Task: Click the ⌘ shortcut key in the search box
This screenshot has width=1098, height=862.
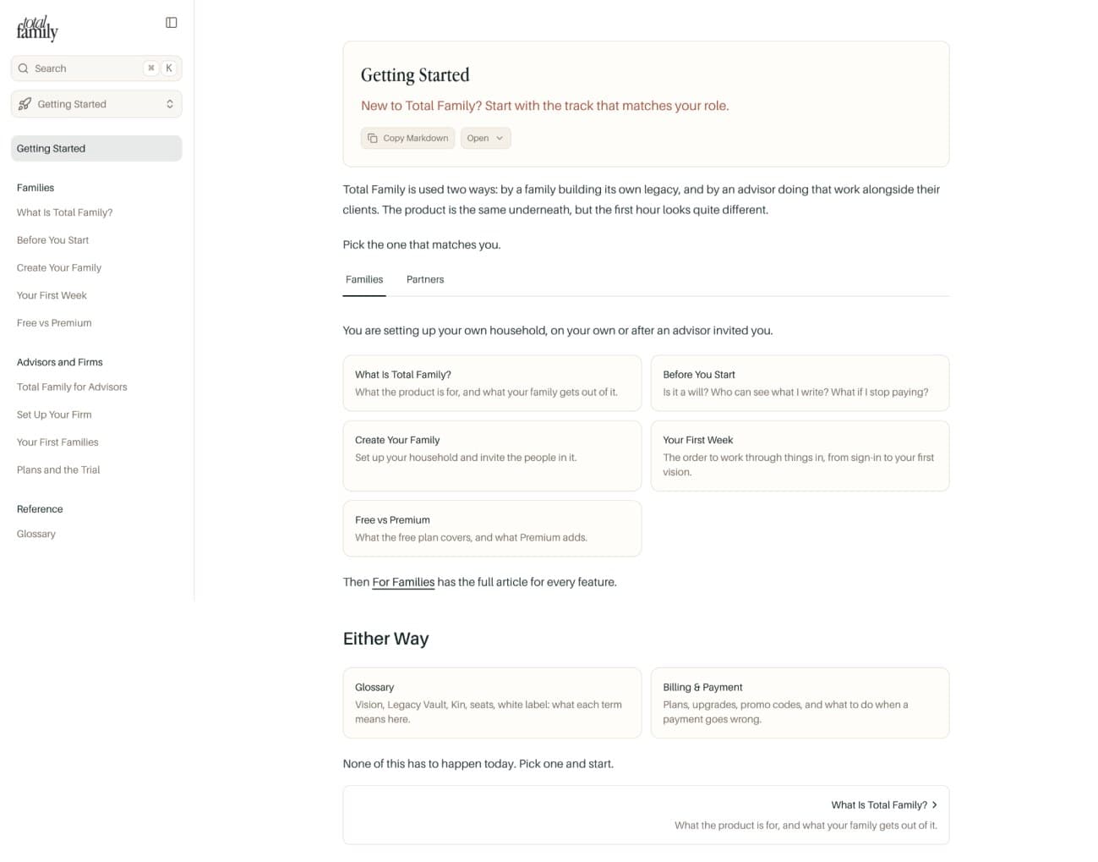Action: tap(151, 69)
